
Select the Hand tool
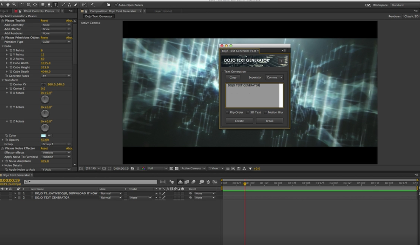[8, 5]
